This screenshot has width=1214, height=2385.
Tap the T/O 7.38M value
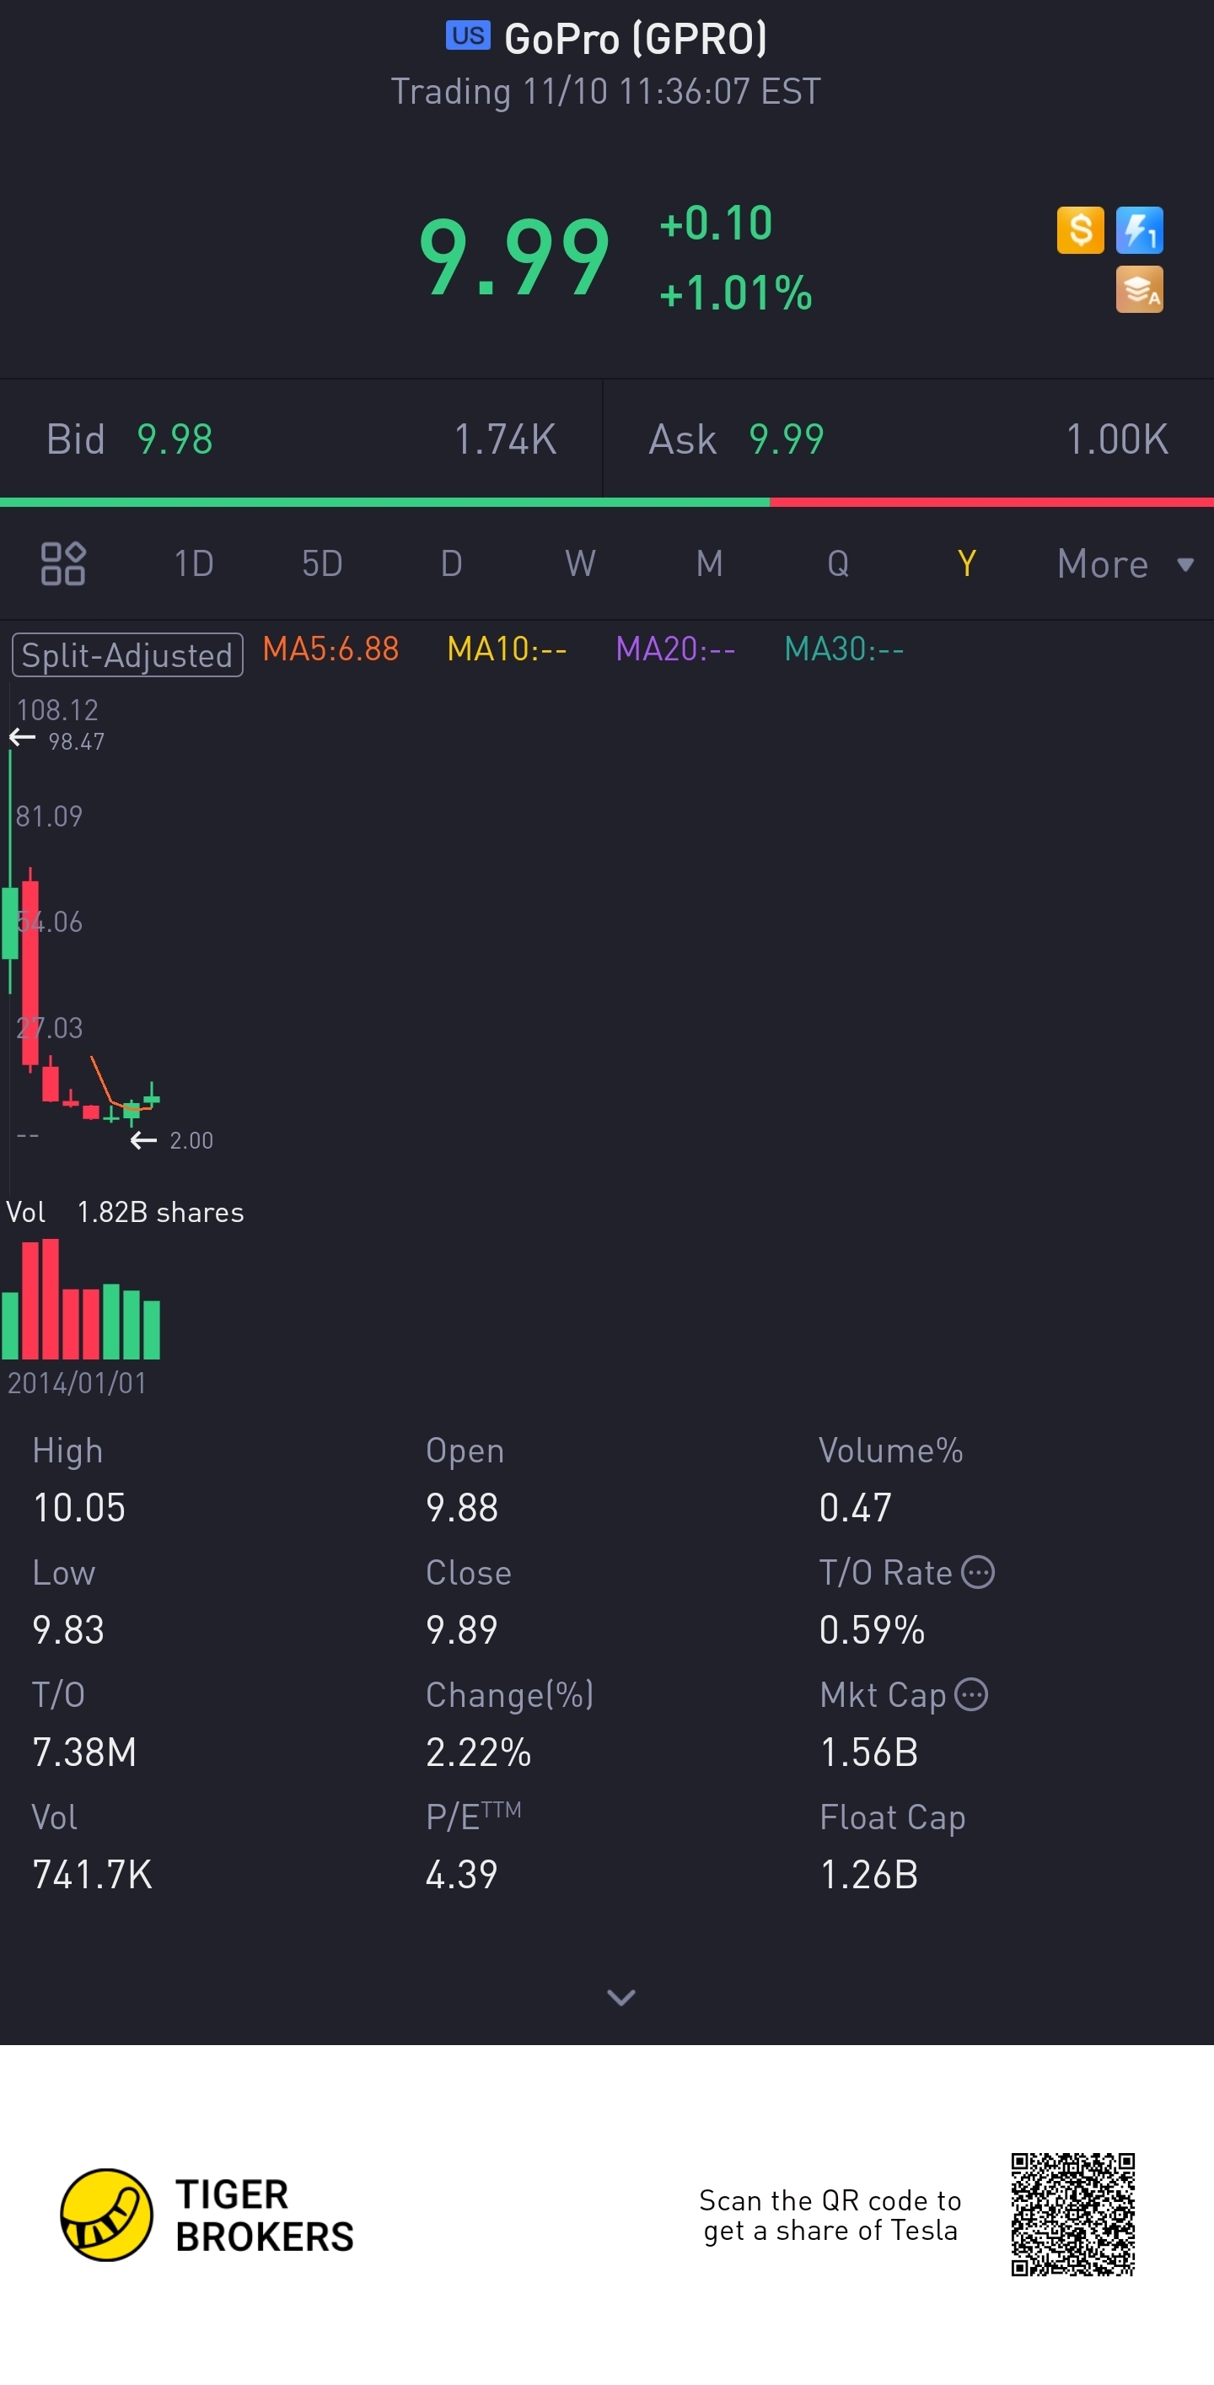(x=84, y=1752)
